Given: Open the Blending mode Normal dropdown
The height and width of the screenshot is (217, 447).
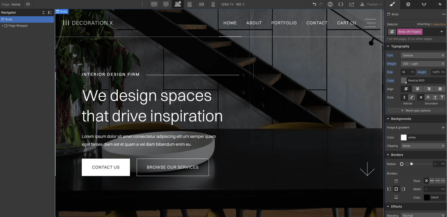Looking at the screenshot, I should pos(423,215).
